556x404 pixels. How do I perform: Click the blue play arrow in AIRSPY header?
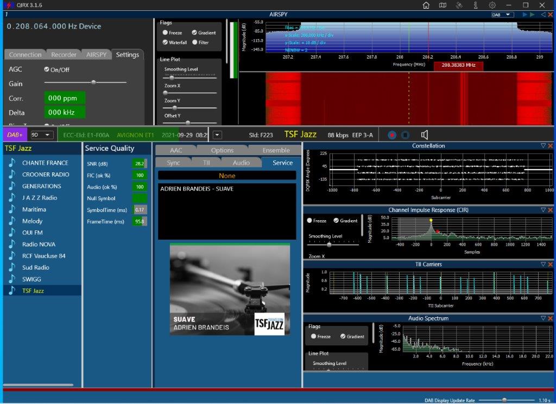tap(525, 15)
